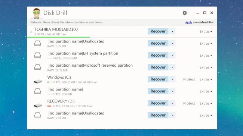Click the 'NTFS, 2.58 GB' size text

tap(62, 94)
